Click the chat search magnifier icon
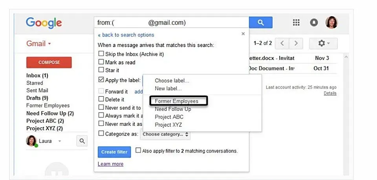Image resolution: width=377 pixels, height=180 pixels. [x=82, y=141]
